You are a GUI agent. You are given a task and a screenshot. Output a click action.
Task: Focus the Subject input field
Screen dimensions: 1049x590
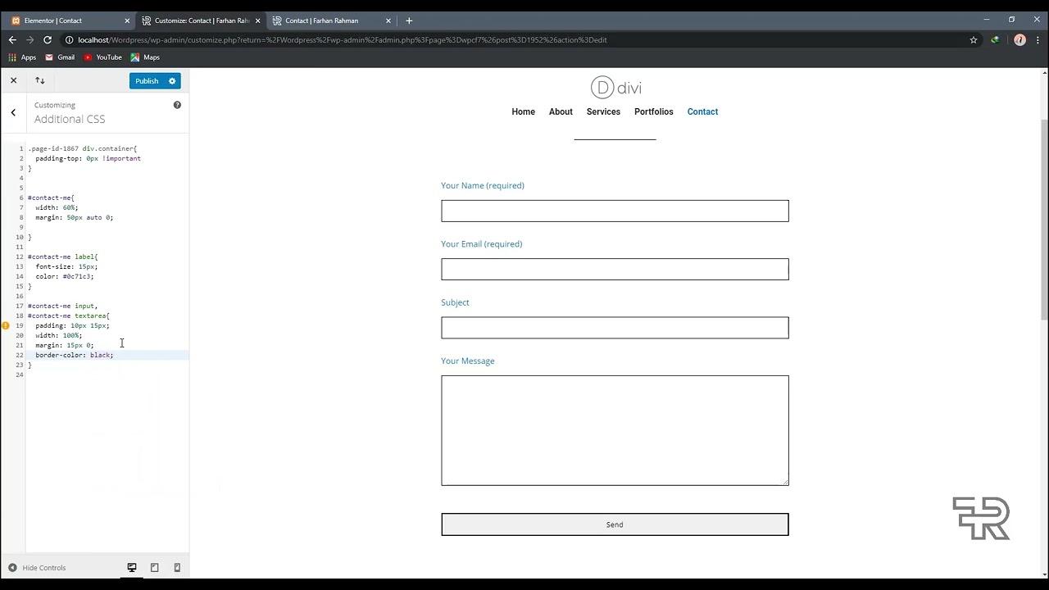tap(615, 328)
